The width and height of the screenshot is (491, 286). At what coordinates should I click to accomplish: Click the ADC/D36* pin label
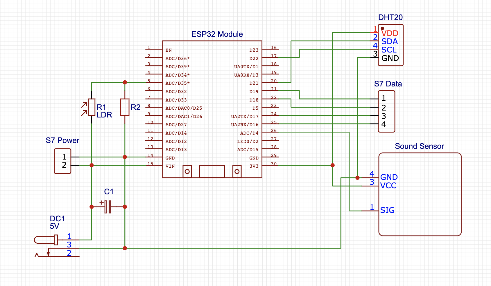(178, 59)
